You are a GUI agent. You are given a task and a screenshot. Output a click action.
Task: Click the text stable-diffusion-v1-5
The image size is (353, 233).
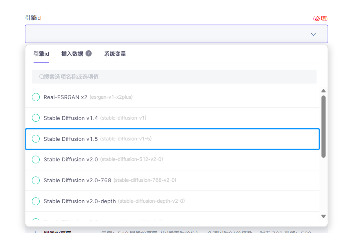[x=126, y=139]
